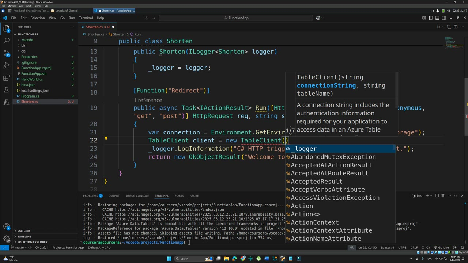This screenshot has height=263, width=468.
Task: Click the Manage gear icon
Action: point(6,239)
